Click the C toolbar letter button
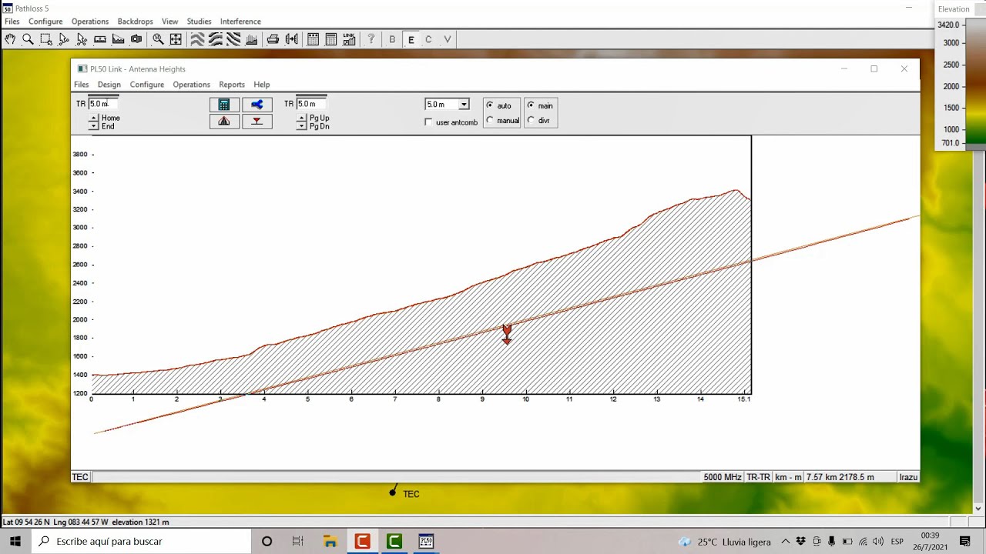 [x=428, y=39]
